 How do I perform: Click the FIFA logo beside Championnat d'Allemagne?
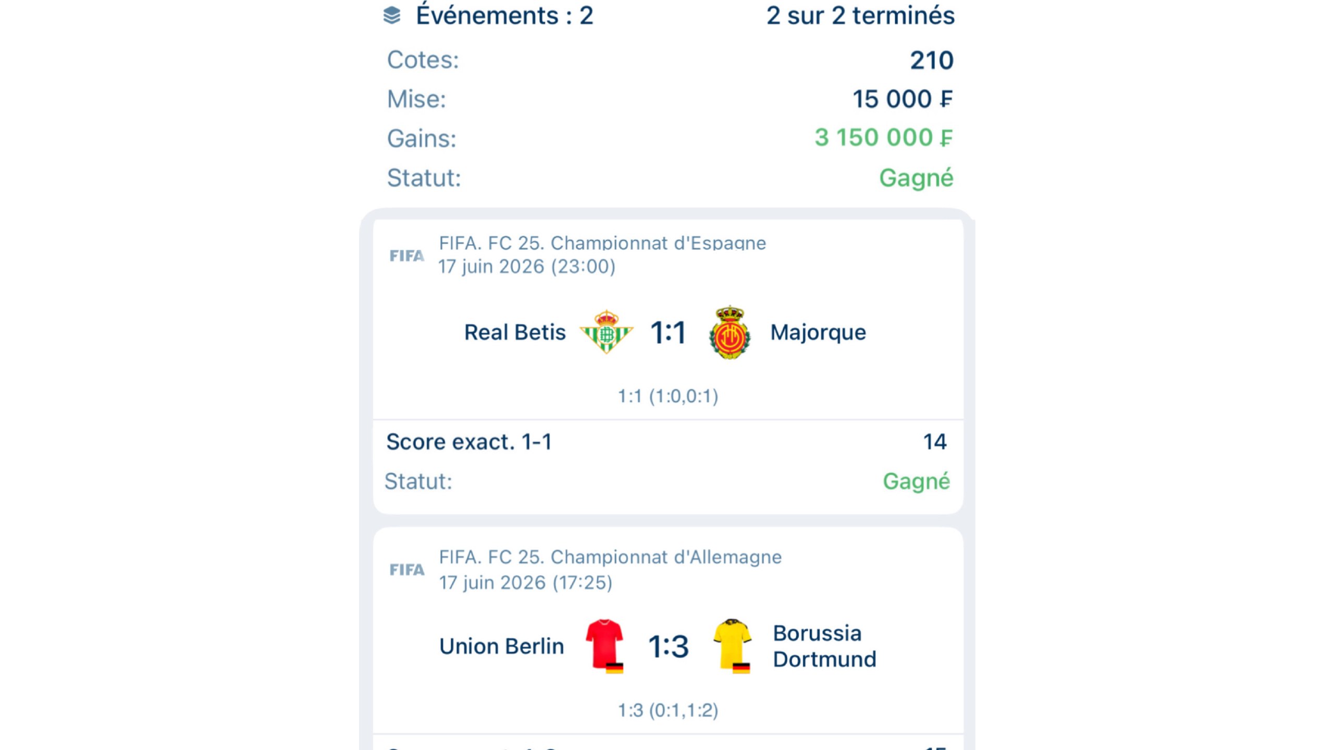407,570
